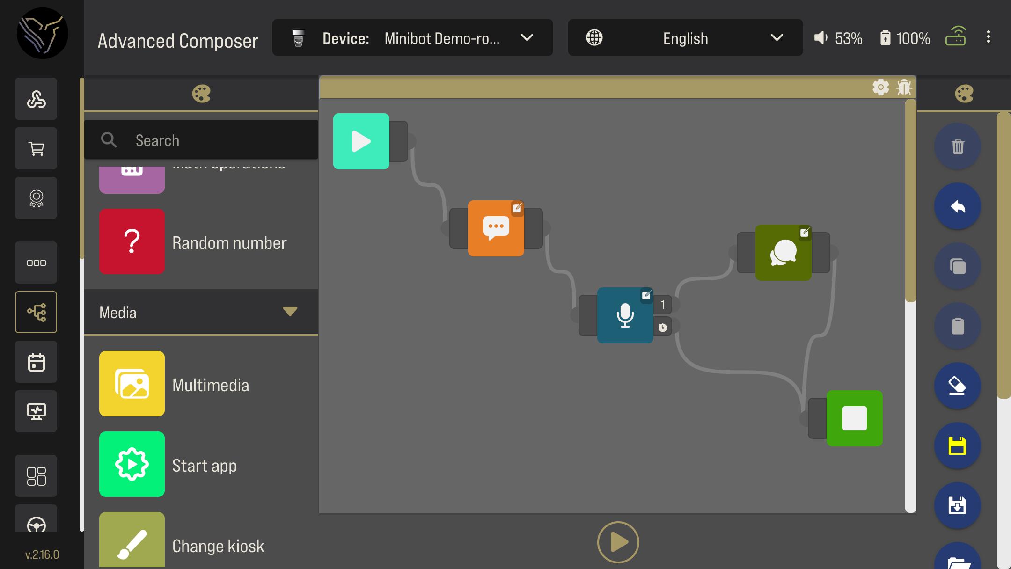Click the robot logo in top-left corner

tap(42, 33)
